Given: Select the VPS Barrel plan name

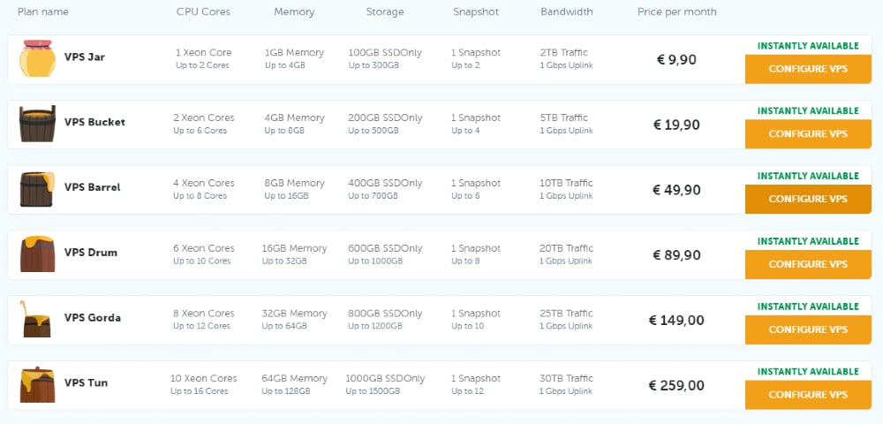Looking at the screenshot, I should (93, 187).
